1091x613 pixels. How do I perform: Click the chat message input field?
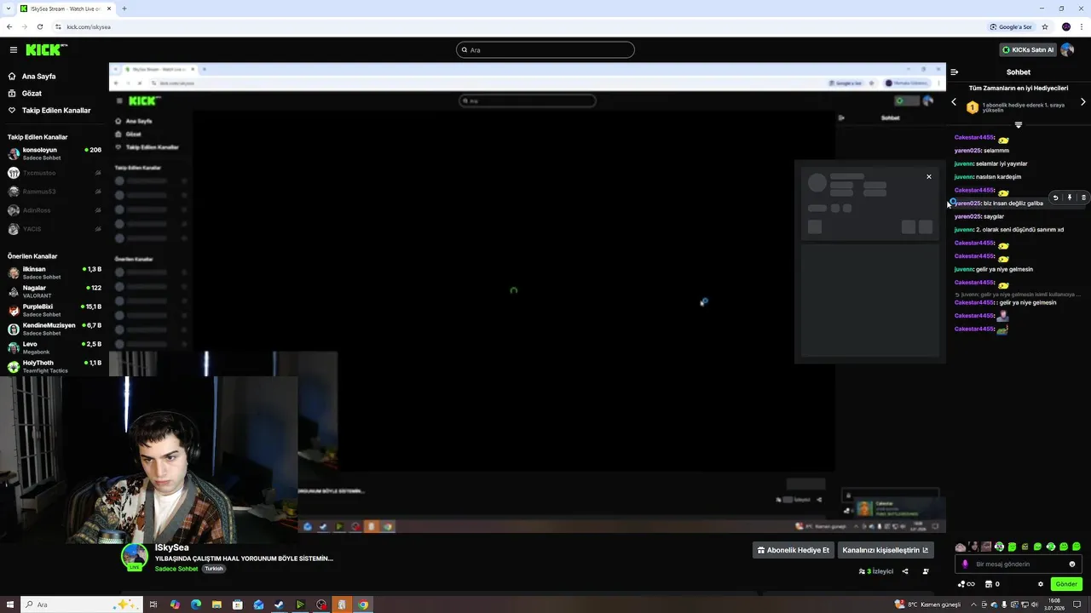[x=1019, y=564]
